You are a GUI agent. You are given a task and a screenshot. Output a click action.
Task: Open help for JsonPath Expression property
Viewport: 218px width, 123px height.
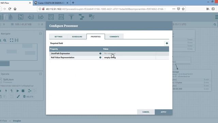click(100, 53)
